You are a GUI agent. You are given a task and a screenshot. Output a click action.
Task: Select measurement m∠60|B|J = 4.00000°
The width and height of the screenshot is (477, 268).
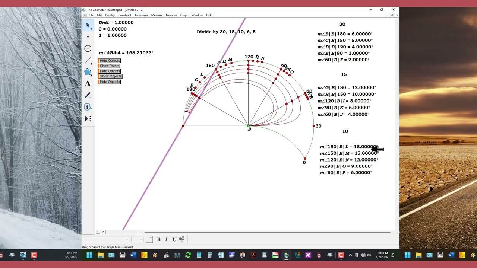[x=343, y=114]
